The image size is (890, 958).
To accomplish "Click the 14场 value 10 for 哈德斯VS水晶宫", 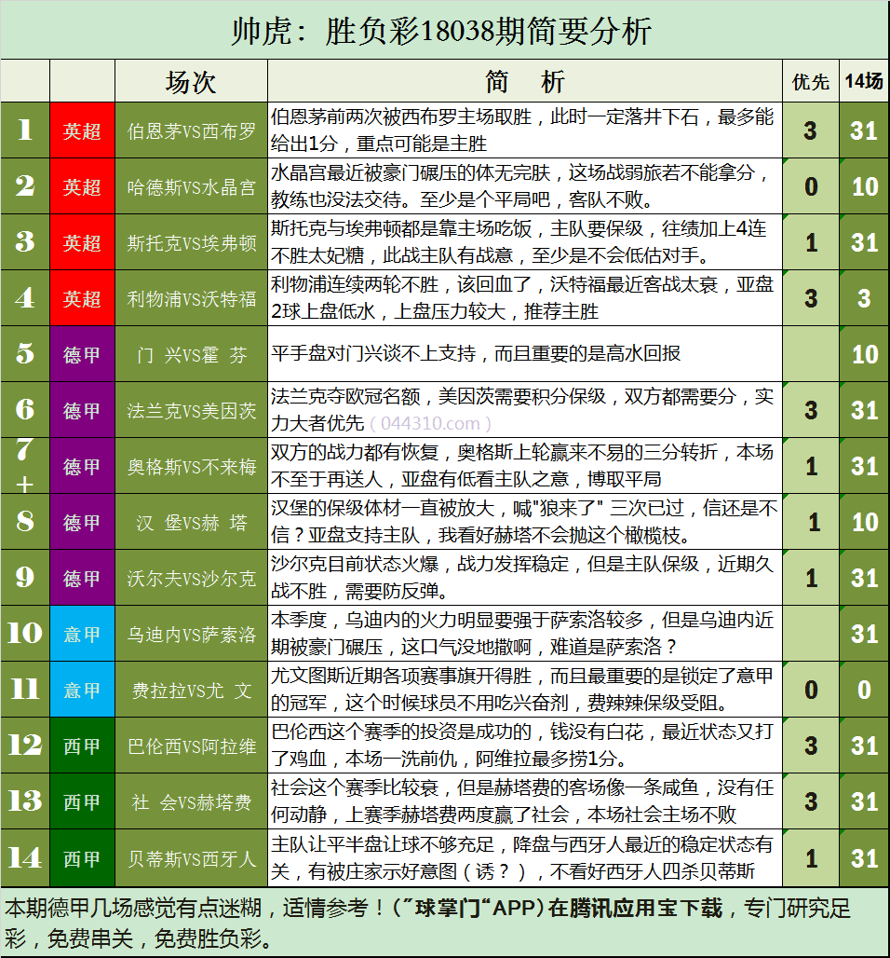I will click(x=864, y=186).
